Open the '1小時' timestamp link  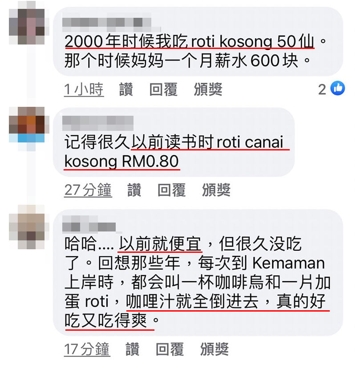tap(84, 89)
